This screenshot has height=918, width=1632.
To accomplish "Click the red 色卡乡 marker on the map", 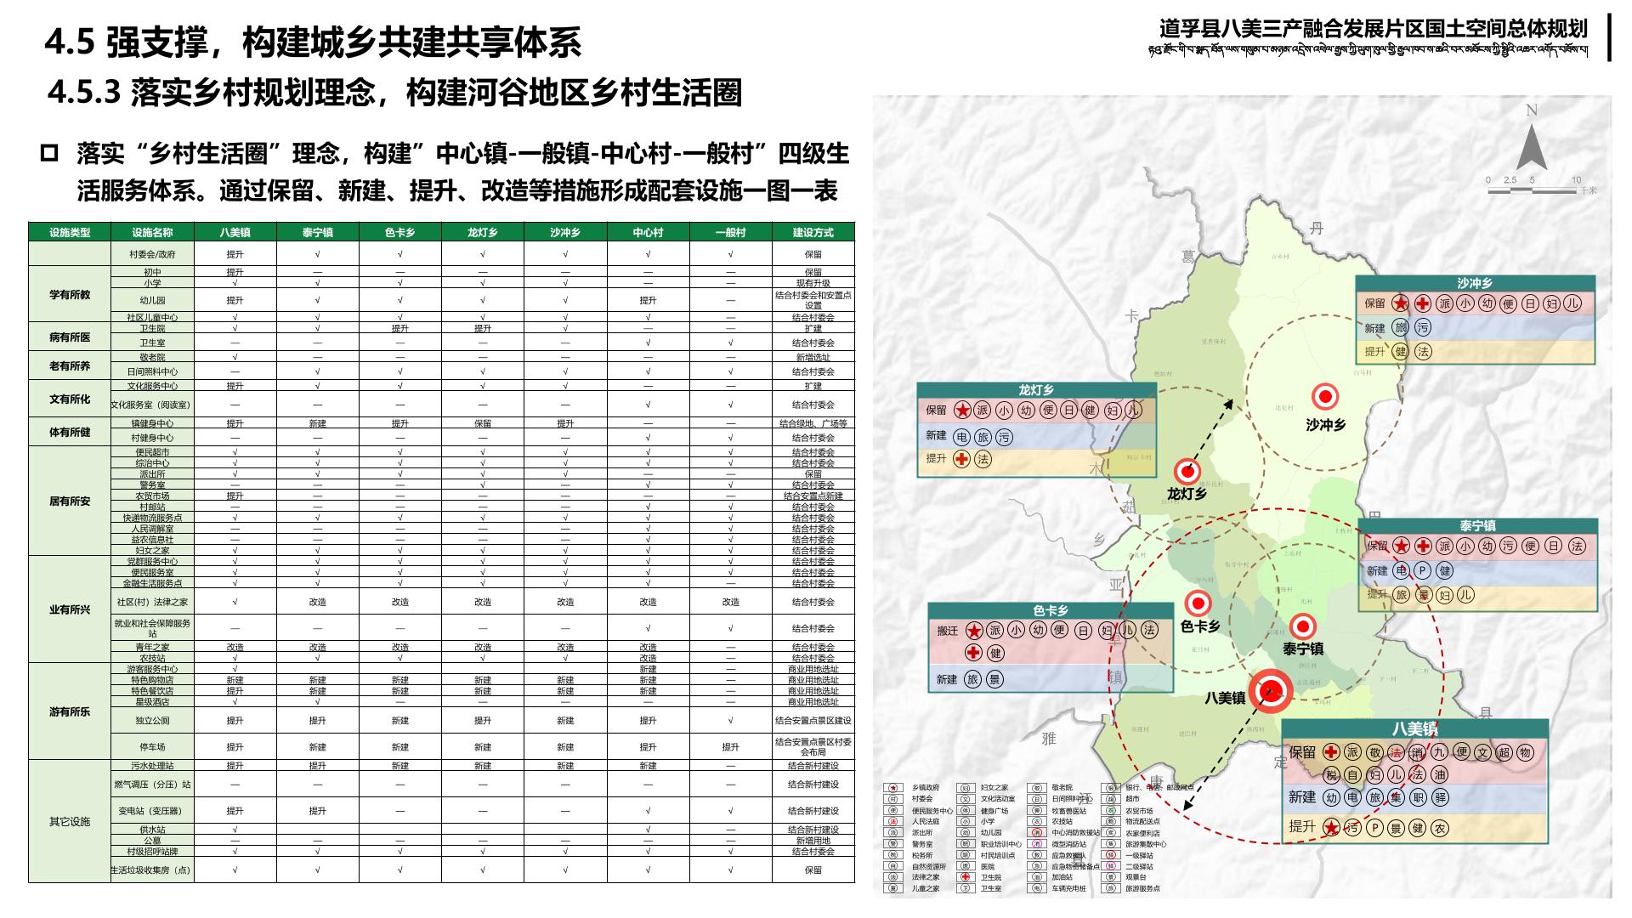I will coord(1198,603).
